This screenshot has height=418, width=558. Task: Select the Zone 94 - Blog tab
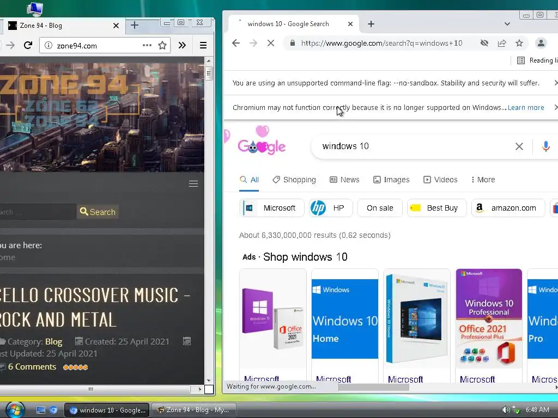pyautogui.click(x=64, y=26)
